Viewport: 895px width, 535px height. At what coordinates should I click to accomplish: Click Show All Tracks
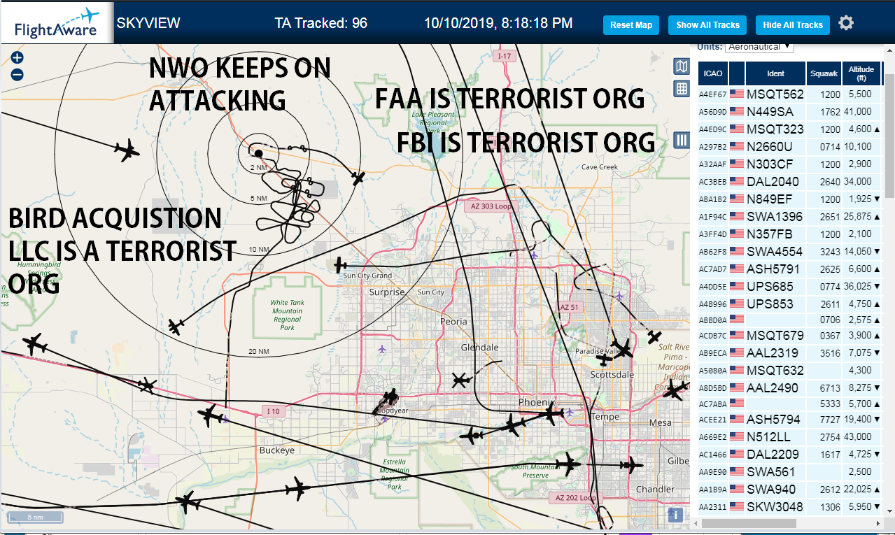point(707,25)
